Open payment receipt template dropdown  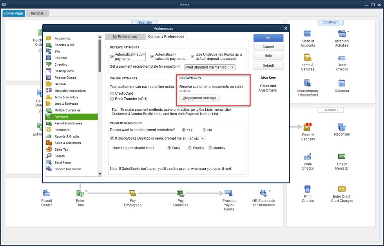pos(233,67)
